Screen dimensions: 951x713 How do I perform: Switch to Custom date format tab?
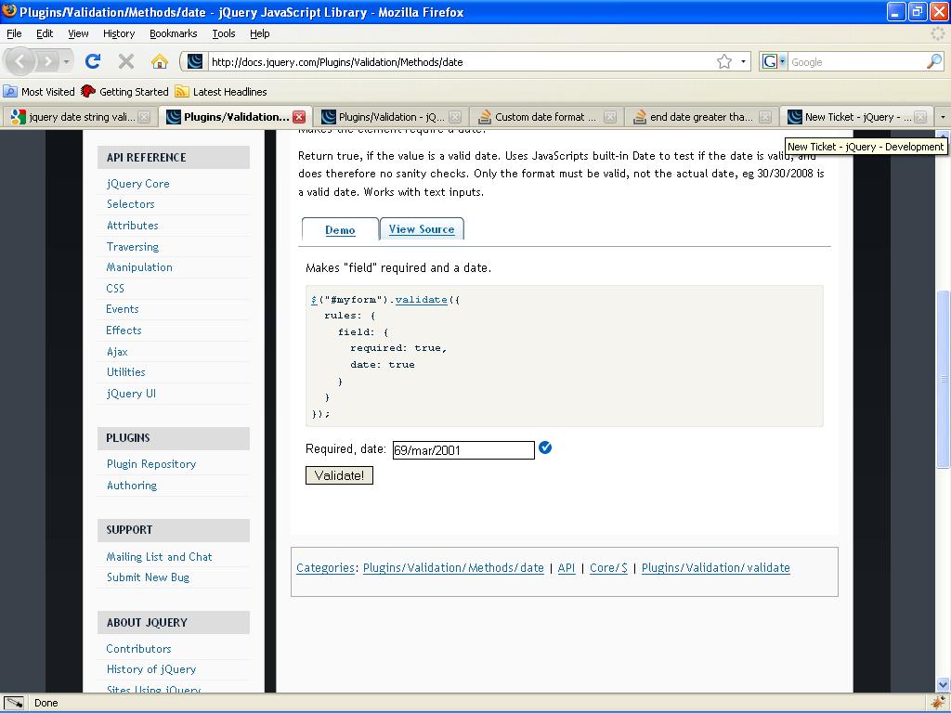544,117
